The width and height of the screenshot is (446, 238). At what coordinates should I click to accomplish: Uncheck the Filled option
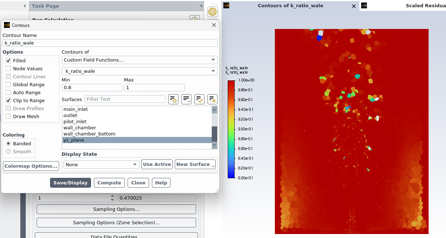[x=8, y=61]
